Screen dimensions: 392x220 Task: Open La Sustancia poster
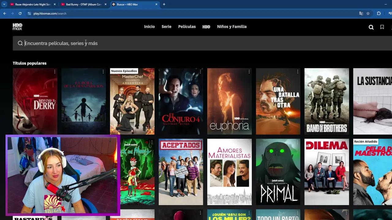(373, 101)
